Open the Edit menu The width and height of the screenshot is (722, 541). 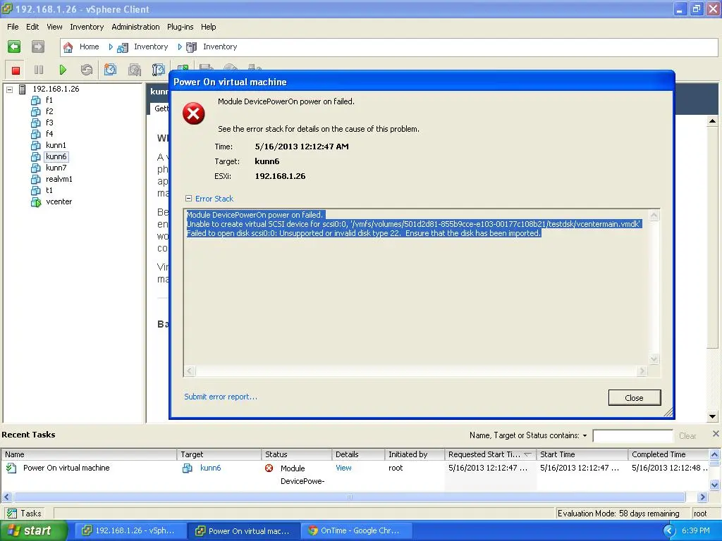(32, 27)
